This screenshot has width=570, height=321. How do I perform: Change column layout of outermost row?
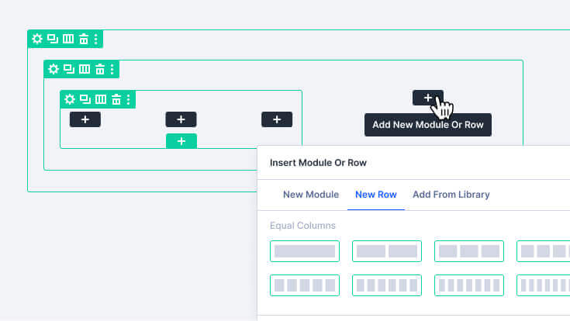point(68,39)
